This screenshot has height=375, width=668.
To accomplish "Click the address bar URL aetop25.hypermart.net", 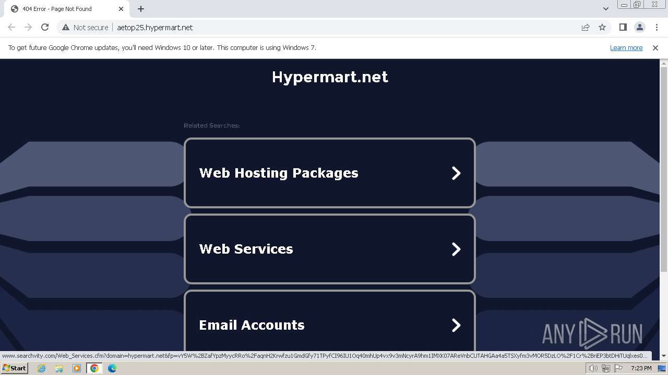I will pyautogui.click(x=155, y=28).
